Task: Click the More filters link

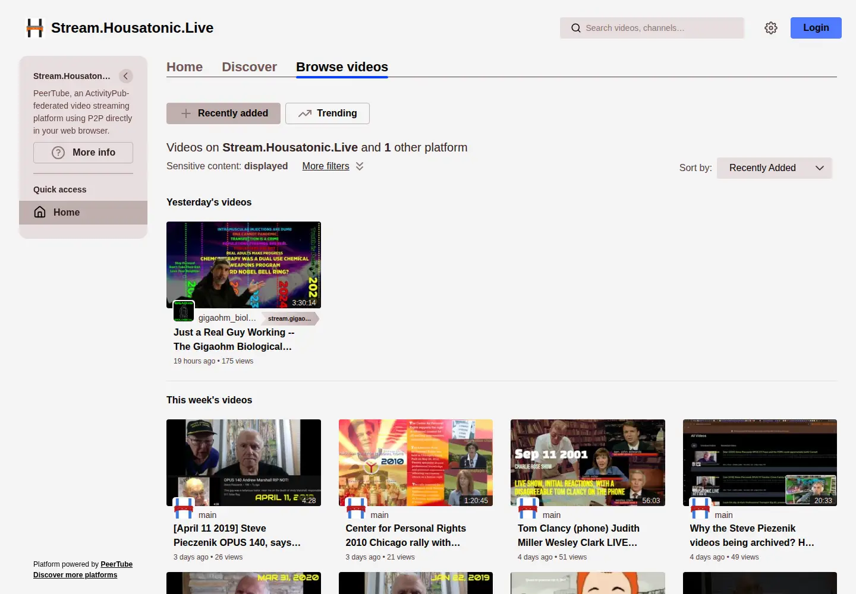Action: coord(326,166)
